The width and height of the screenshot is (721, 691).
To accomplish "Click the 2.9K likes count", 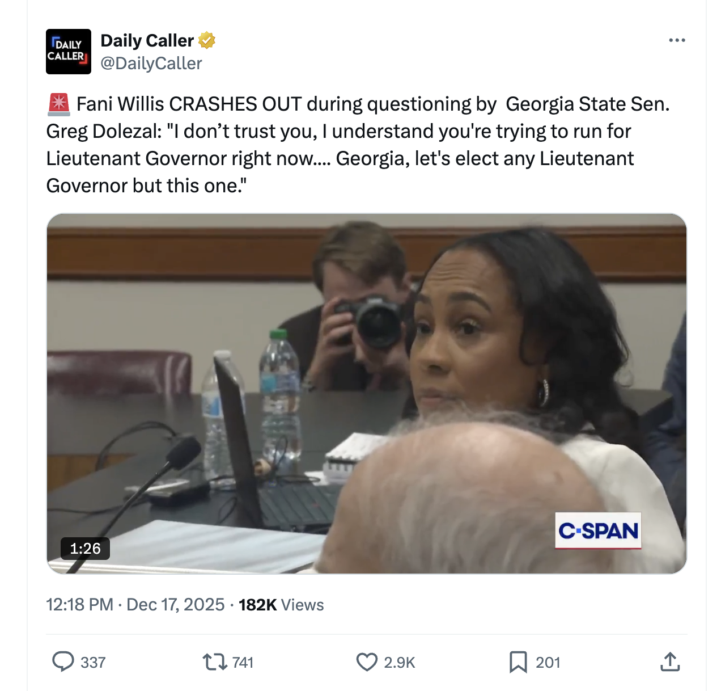I will pos(400,663).
